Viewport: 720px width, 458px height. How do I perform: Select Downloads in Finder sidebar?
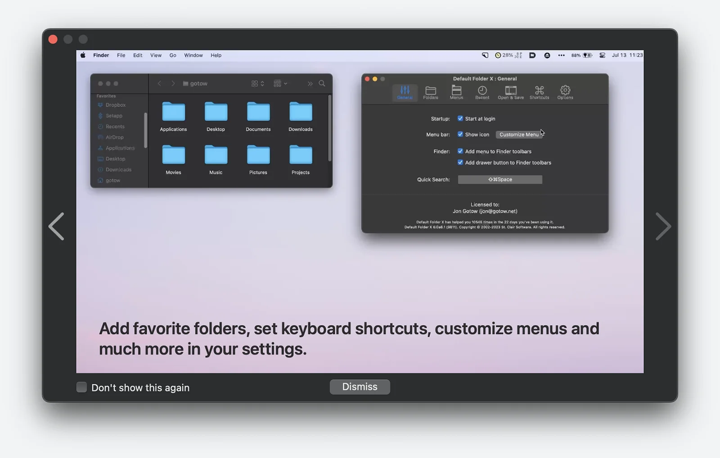[114, 169]
